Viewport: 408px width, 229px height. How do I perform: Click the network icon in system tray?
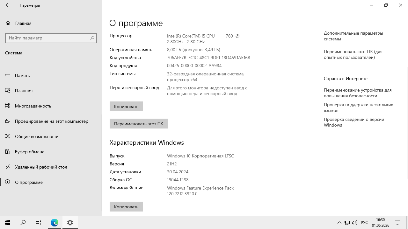pos(347,223)
